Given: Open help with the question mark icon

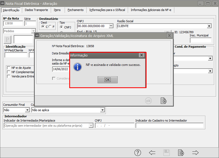Looking at the screenshot, I should 137,153.
